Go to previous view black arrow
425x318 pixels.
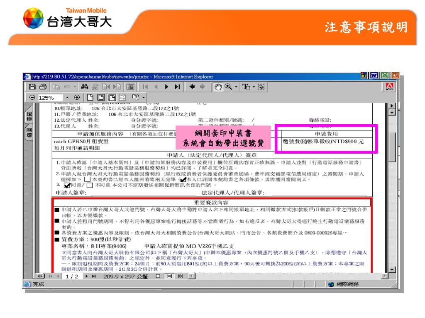(x=192, y=87)
